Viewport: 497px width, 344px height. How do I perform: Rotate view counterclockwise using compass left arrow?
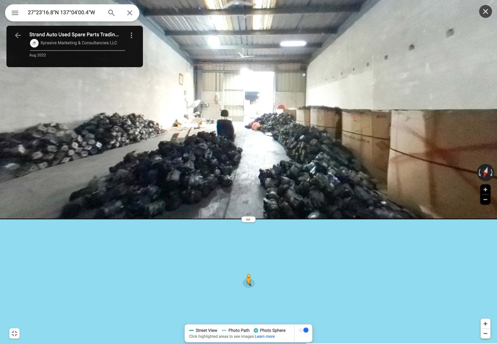(480, 172)
